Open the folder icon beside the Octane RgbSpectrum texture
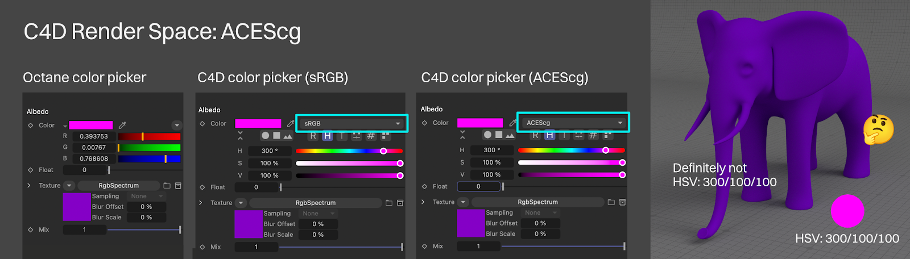The height and width of the screenshot is (259, 910). click(167, 186)
